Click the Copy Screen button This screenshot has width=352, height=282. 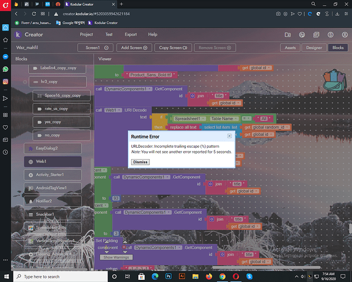click(x=173, y=48)
